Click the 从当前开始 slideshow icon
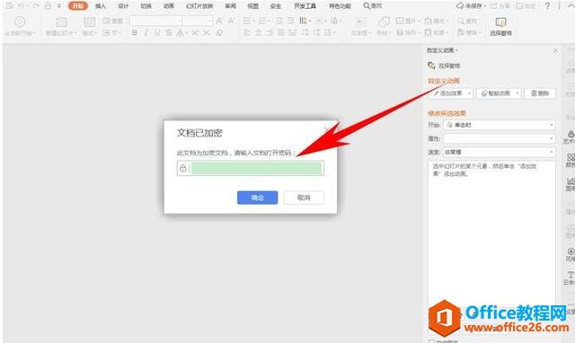This screenshot has width=575, height=343. coord(20,22)
